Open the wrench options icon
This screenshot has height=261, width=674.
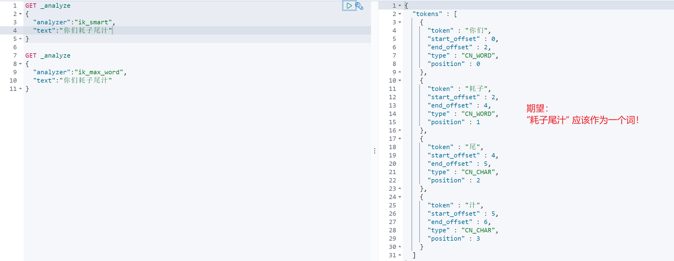(359, 6)
